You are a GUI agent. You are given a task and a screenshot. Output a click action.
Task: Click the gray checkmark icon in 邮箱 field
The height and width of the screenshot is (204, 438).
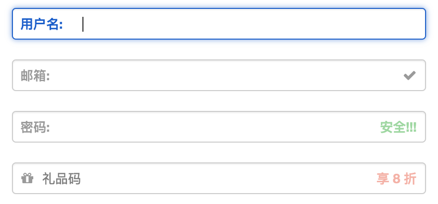[410, 75]
